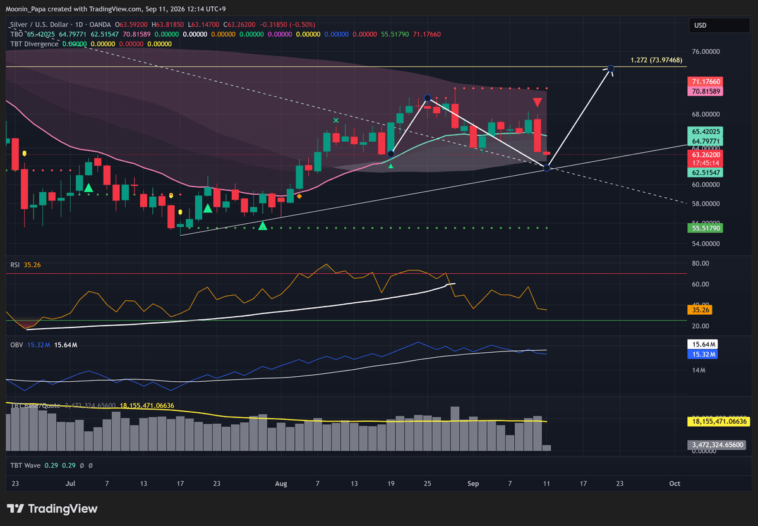Click the white 15.64M tag on OBV scale
This screenshot has height=526, width=758.
point(702,344)
